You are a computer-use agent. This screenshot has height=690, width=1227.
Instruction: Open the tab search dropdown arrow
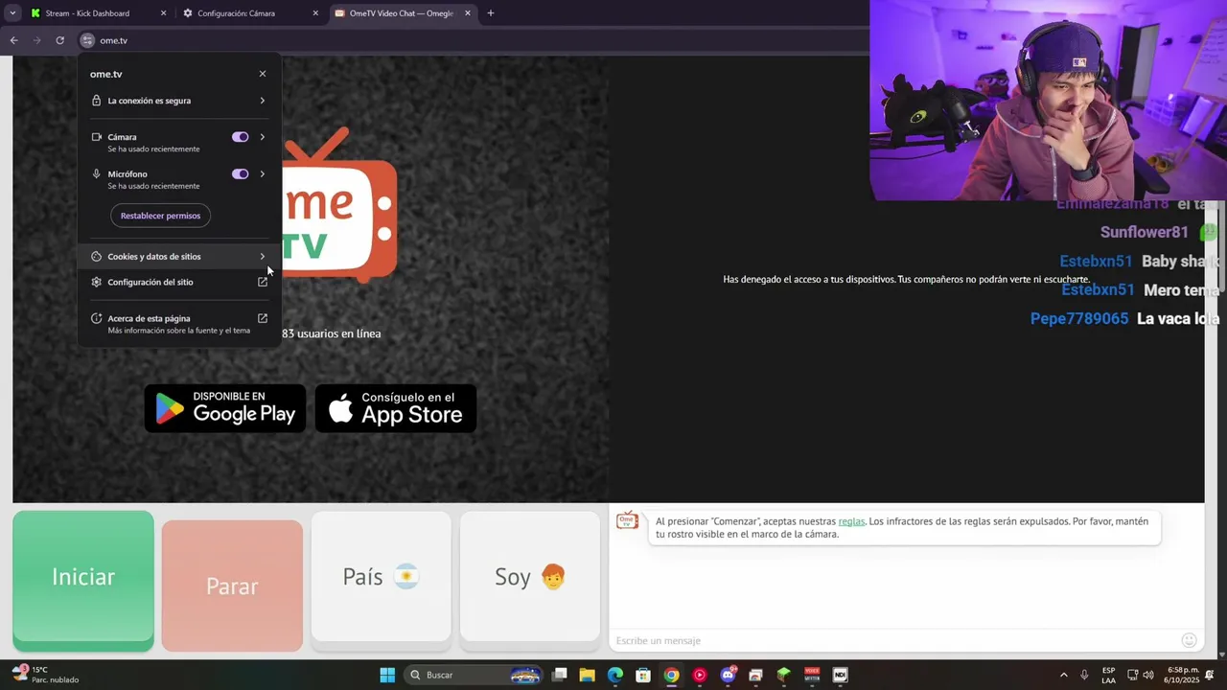pyautogui.click(x=12, y=13)
